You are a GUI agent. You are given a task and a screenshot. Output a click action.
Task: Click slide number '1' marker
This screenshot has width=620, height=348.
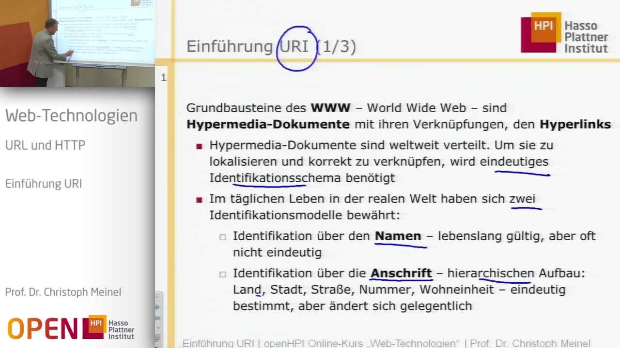point(163,77)
